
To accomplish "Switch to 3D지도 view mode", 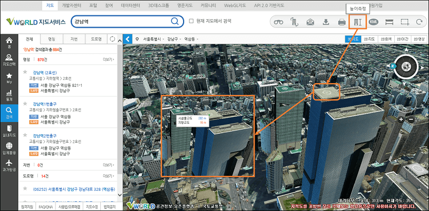I will tap(353, 39).
